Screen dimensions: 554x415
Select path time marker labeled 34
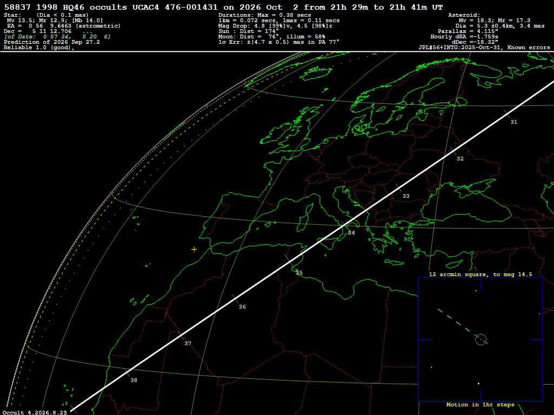352,232
